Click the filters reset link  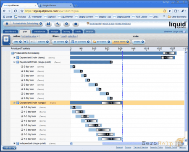coord(63,36)
